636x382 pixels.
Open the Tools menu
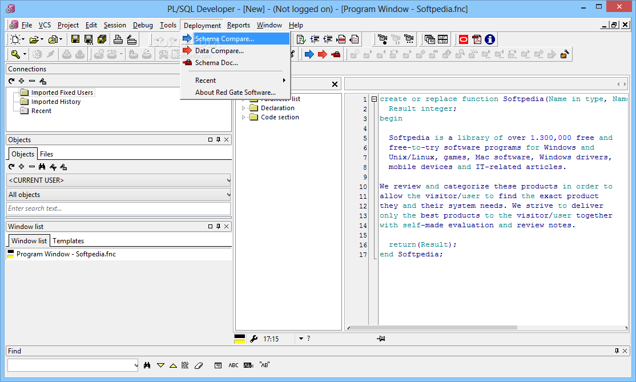pos(168,25)
